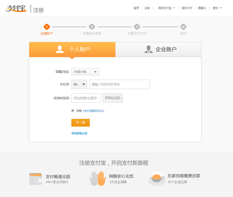The width and height of the screenshot is (233, 197).
Task: Click the teacup icon beside 在家也能缴费还款
Action: (157, 179)
